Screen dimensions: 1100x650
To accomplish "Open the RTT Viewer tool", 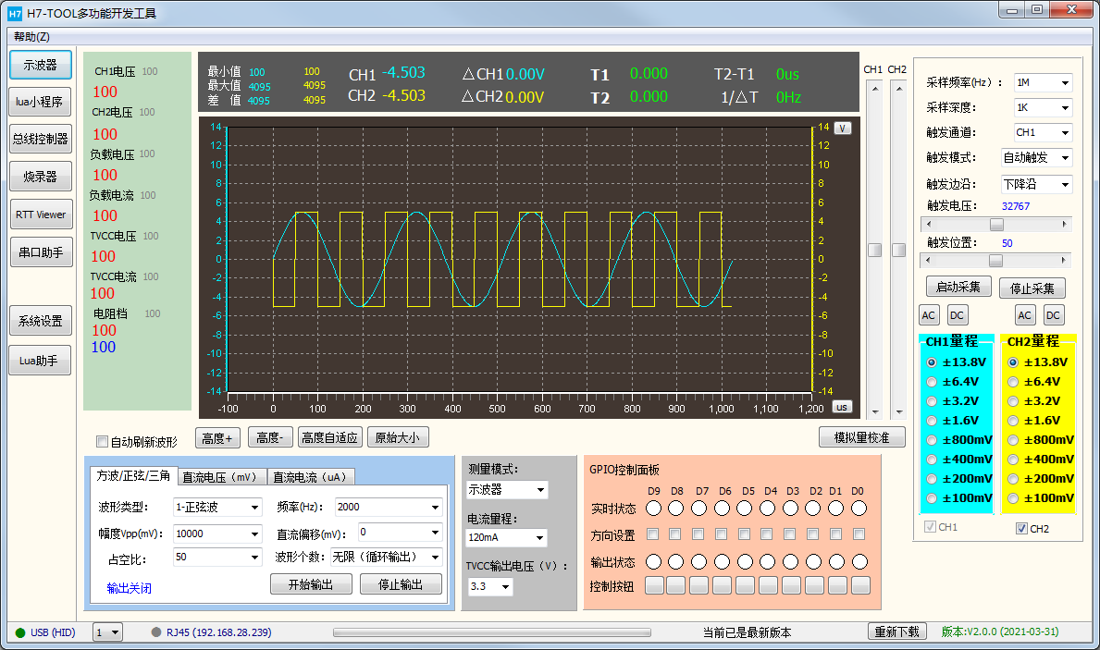I will pos(41,214).
